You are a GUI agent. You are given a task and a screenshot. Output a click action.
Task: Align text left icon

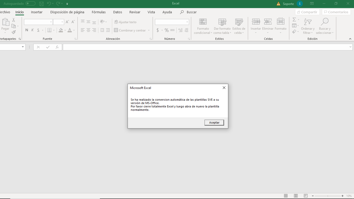pos(83,30)
